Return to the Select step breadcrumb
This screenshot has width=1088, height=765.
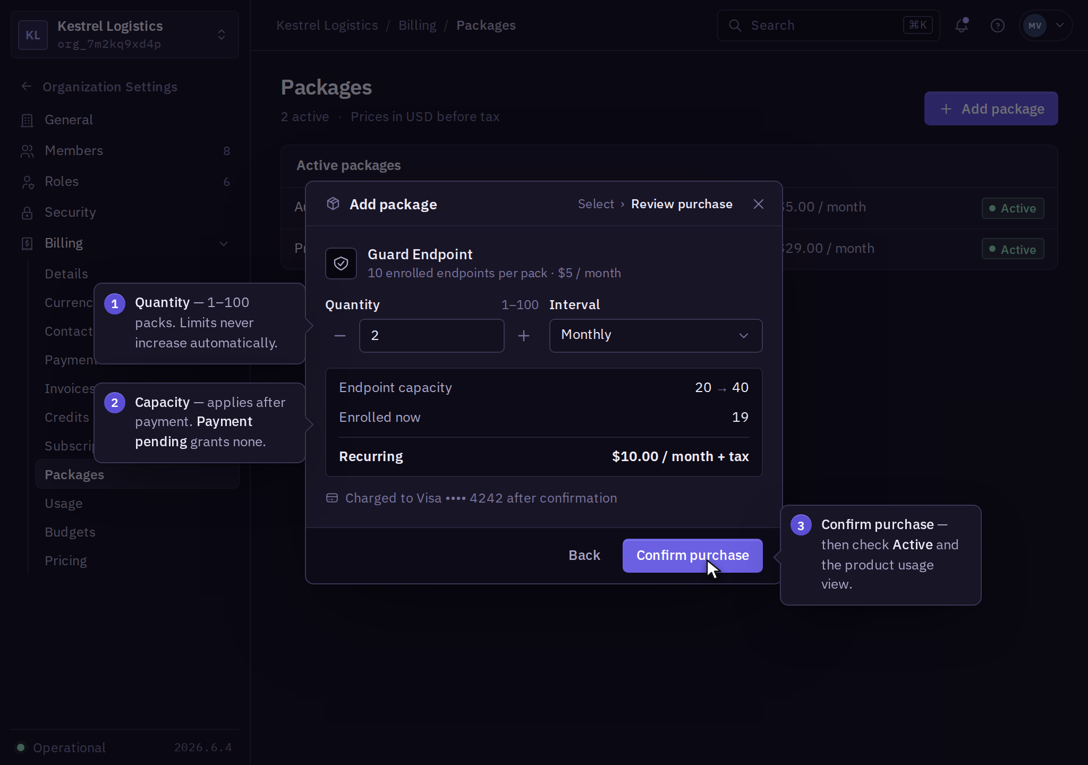pyautogui.click(x=596, y=204)
